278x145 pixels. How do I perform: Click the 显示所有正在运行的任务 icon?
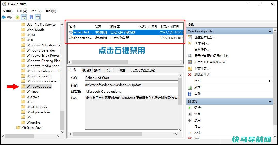tap(190, 56)
